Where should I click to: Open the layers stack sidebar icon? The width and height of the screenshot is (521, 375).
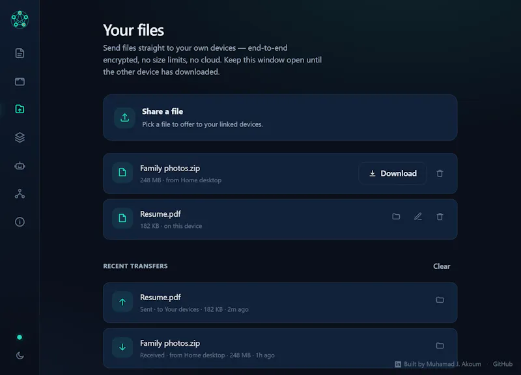(x=20, y=137)
